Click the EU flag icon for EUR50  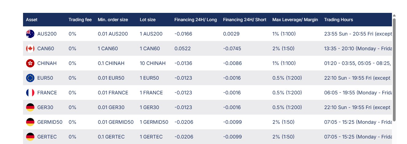[x=30, y=78]
